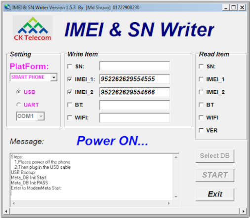Click the 'Enter to ModemMeta Start:' log line

tap(36, 188)
